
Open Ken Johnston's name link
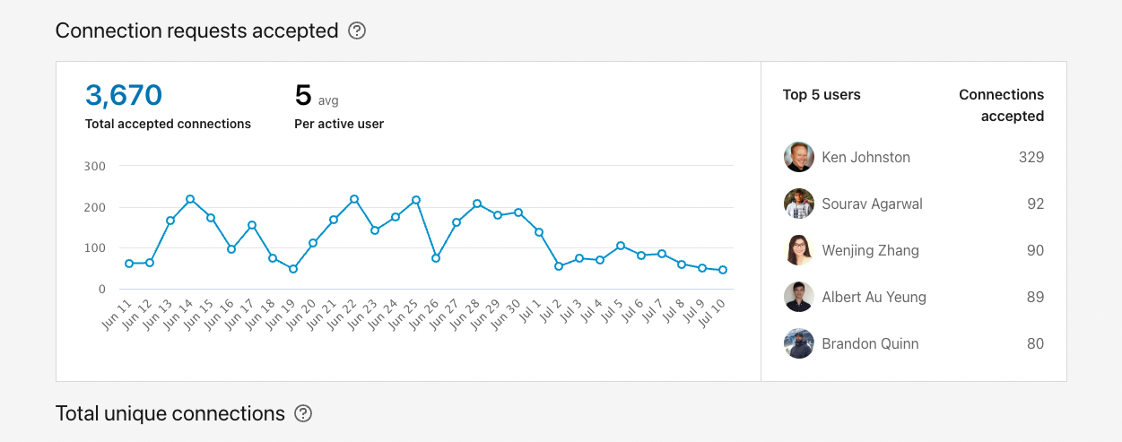point(865,157)
